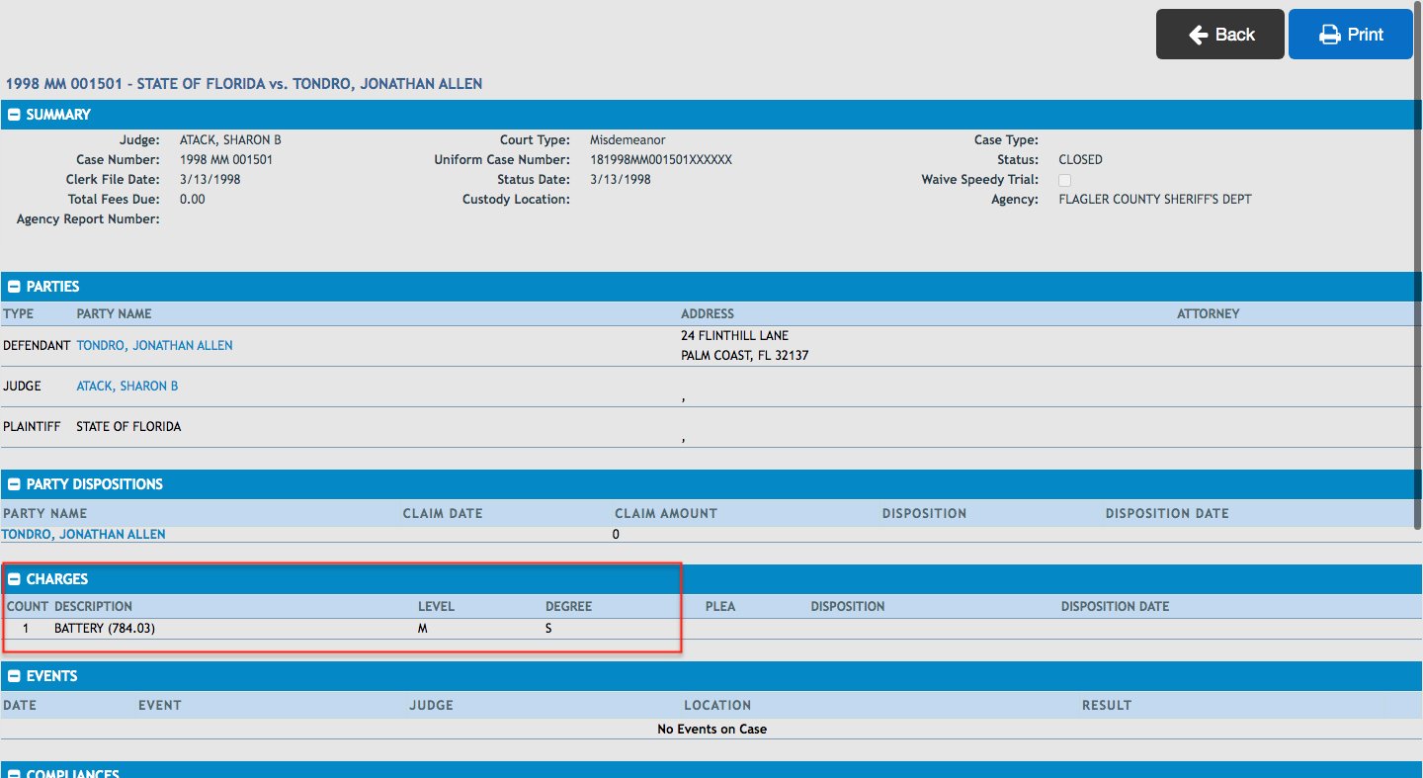
Task: Click the PARTY NAME column header in Parties
Action: pyautogui.click(x=114, y=314)
